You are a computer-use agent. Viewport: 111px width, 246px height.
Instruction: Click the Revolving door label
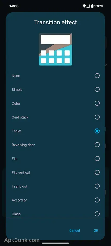23,145
